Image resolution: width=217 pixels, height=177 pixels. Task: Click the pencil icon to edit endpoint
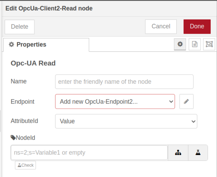tap(186, 102)
